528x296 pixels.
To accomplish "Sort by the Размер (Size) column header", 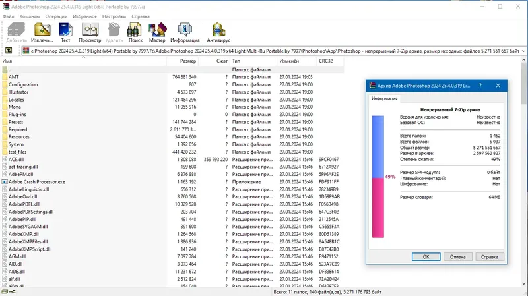I will (183, 61).
